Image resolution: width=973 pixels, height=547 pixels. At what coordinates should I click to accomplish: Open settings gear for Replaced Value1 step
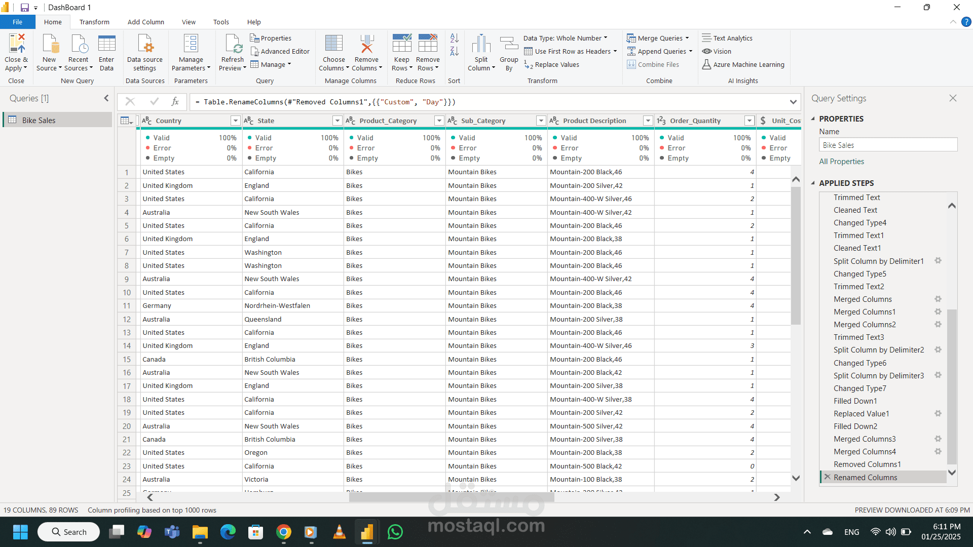938,413
